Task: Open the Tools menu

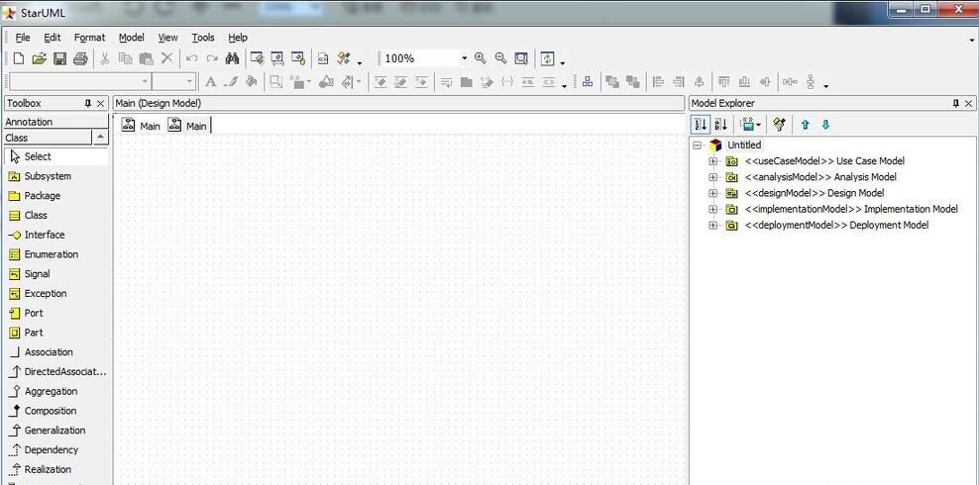Action: 203,38
